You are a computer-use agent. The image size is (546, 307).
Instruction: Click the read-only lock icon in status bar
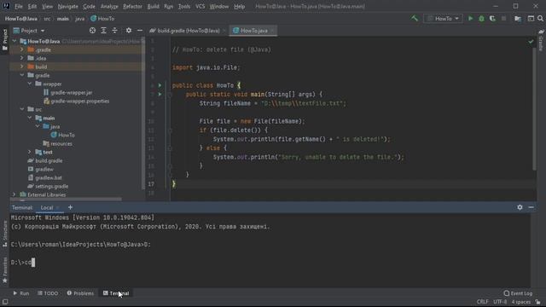[538, 302]
